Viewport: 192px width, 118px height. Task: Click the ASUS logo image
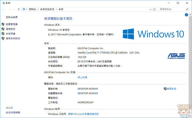(x=176, y=56)
